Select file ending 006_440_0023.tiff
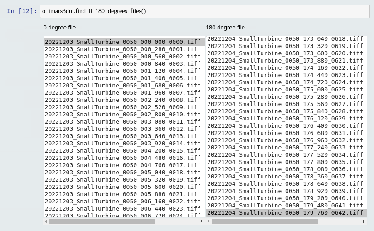 point(122,208)
